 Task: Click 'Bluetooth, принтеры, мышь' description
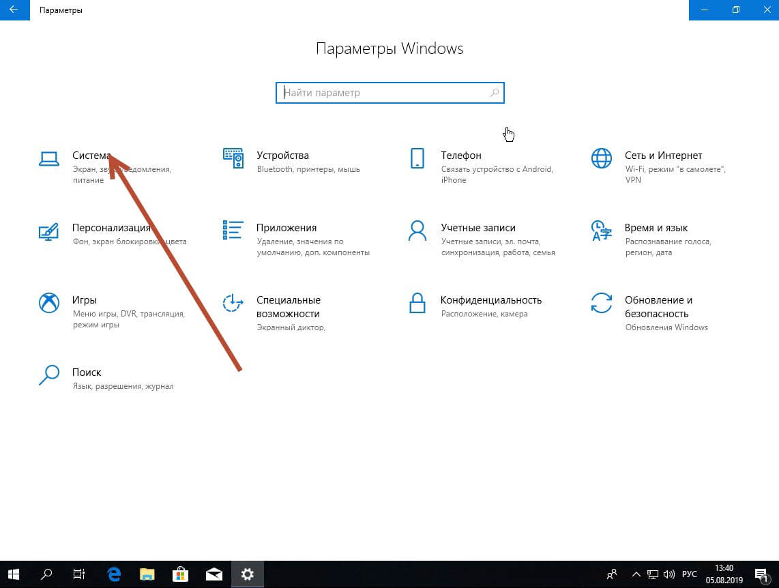click(x=308, y=169)
